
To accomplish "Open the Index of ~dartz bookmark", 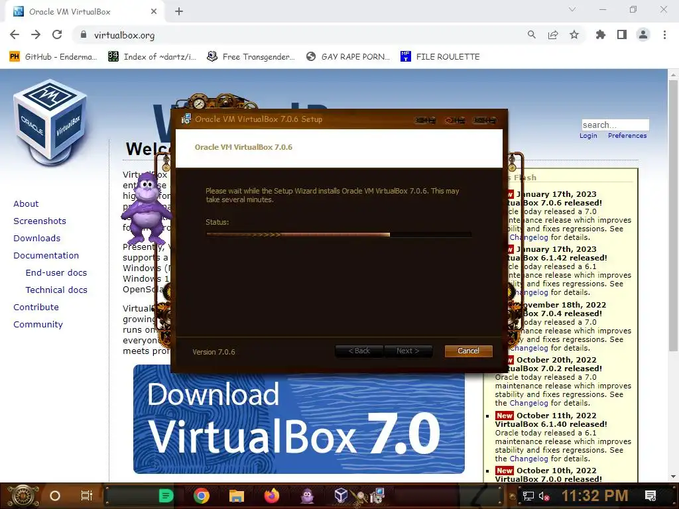I will tap(153, 57).
